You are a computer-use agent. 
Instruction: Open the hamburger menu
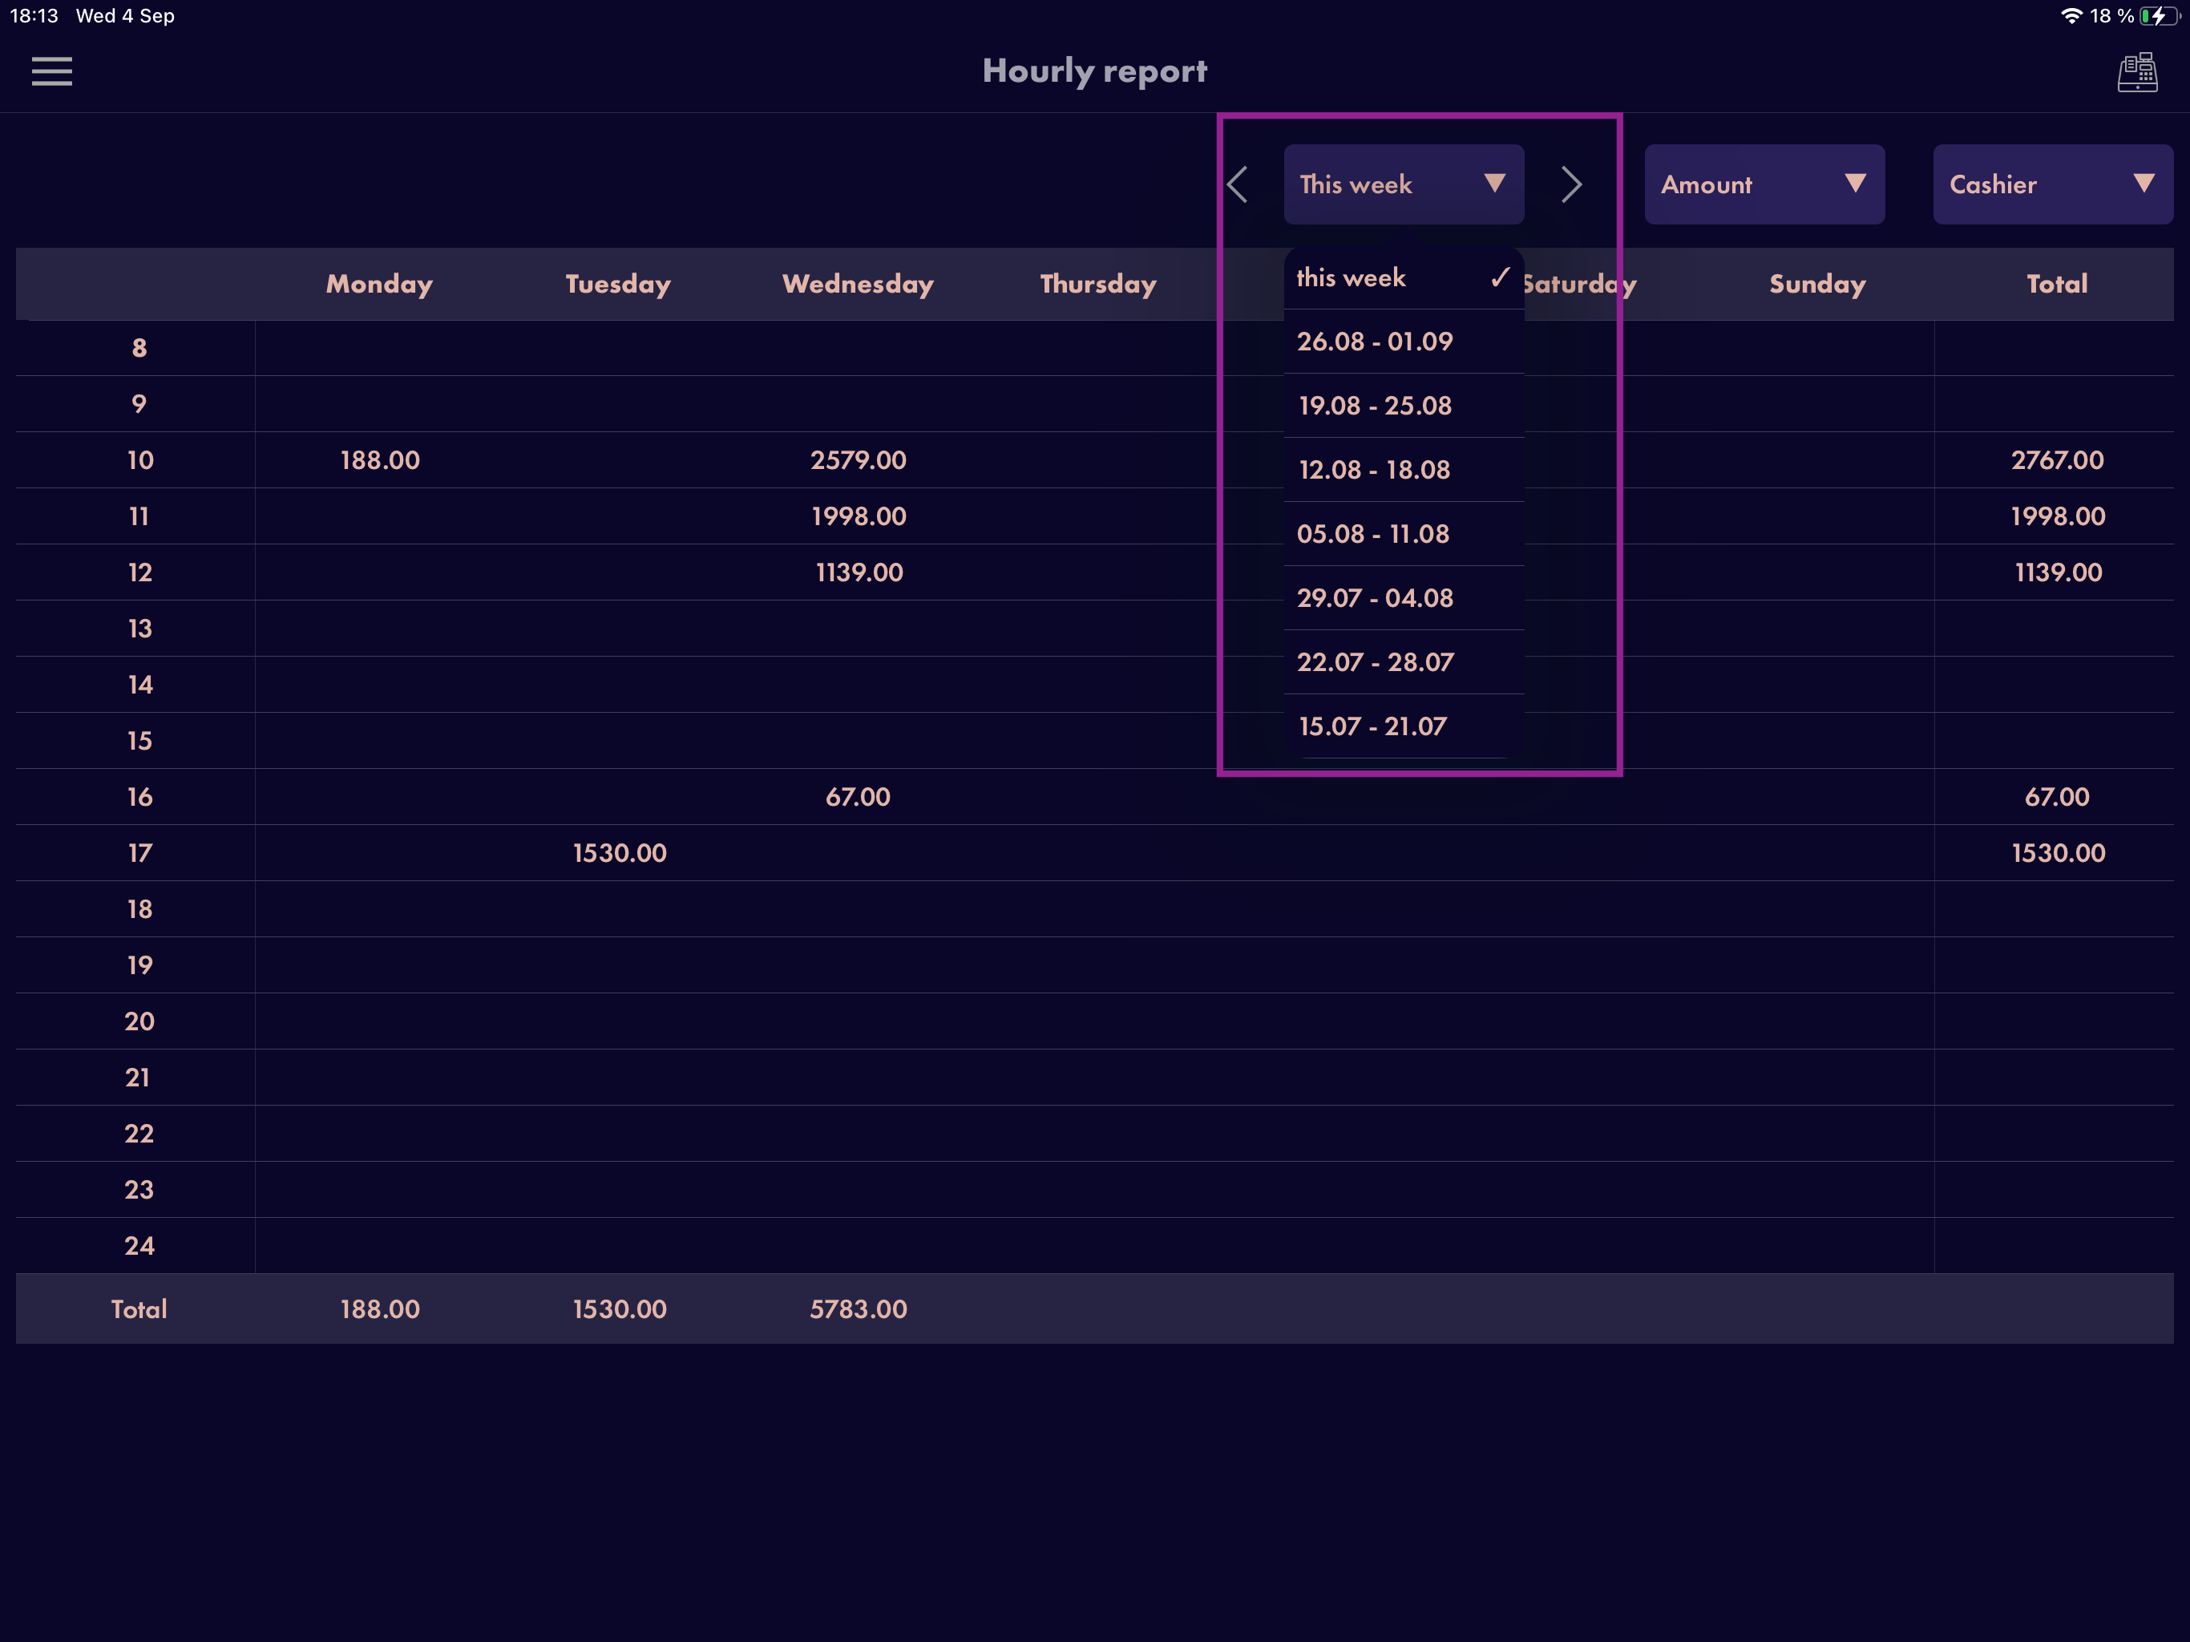[x=51, y=71]
